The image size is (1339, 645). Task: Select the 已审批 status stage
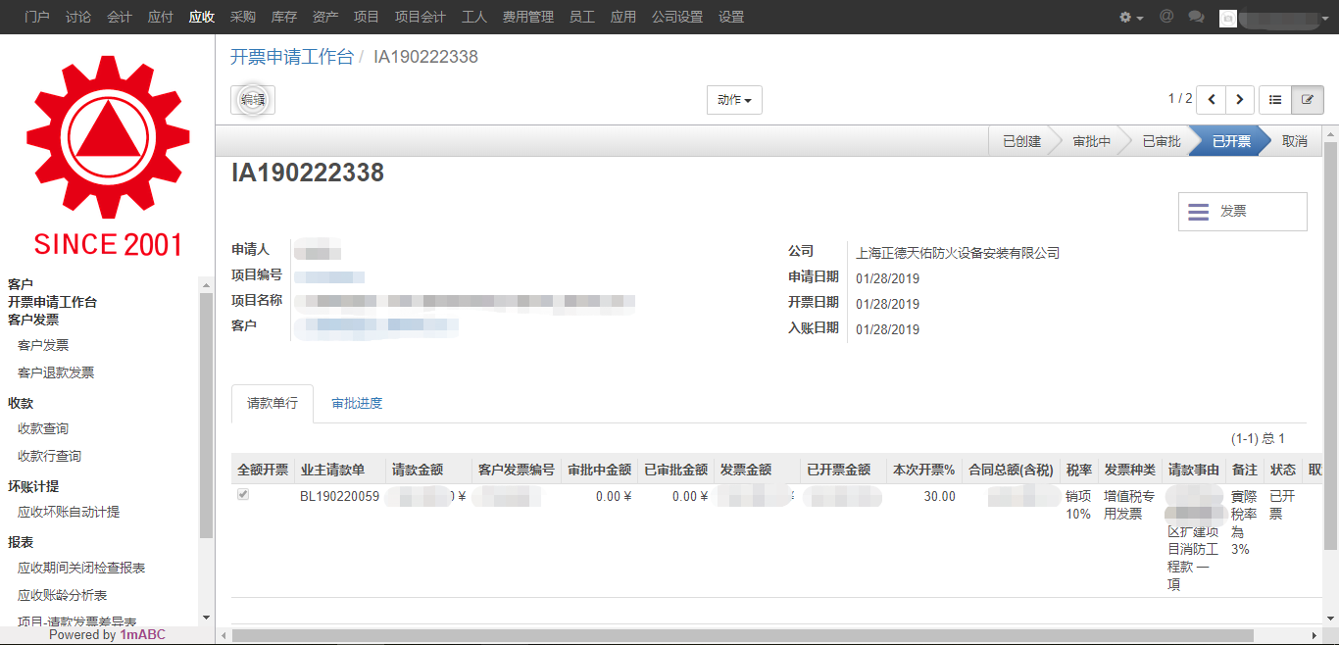point(1162,141)
